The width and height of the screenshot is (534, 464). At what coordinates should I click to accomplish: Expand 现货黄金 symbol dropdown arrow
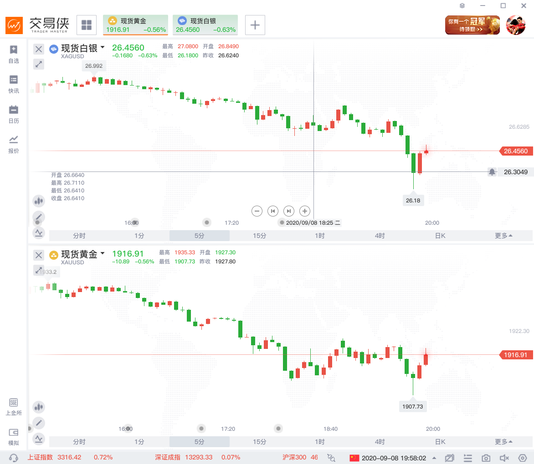[103, 253]
